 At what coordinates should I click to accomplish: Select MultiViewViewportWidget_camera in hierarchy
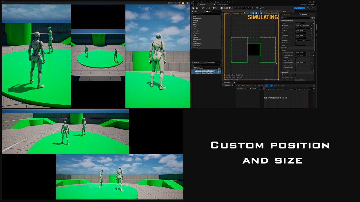pos(205,70)
